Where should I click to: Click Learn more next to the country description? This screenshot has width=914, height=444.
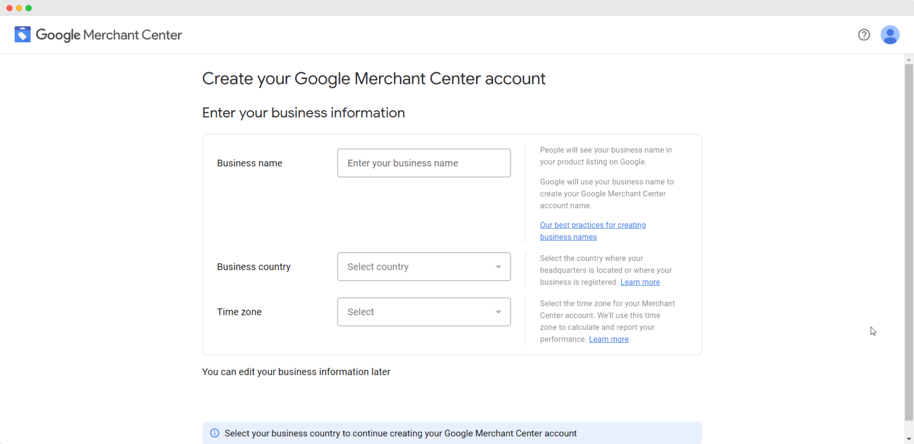pos(640,282)
